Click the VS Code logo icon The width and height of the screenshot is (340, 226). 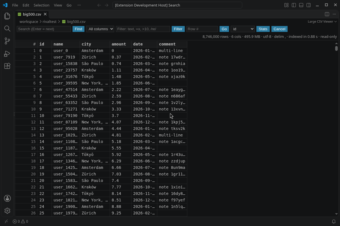5,5
